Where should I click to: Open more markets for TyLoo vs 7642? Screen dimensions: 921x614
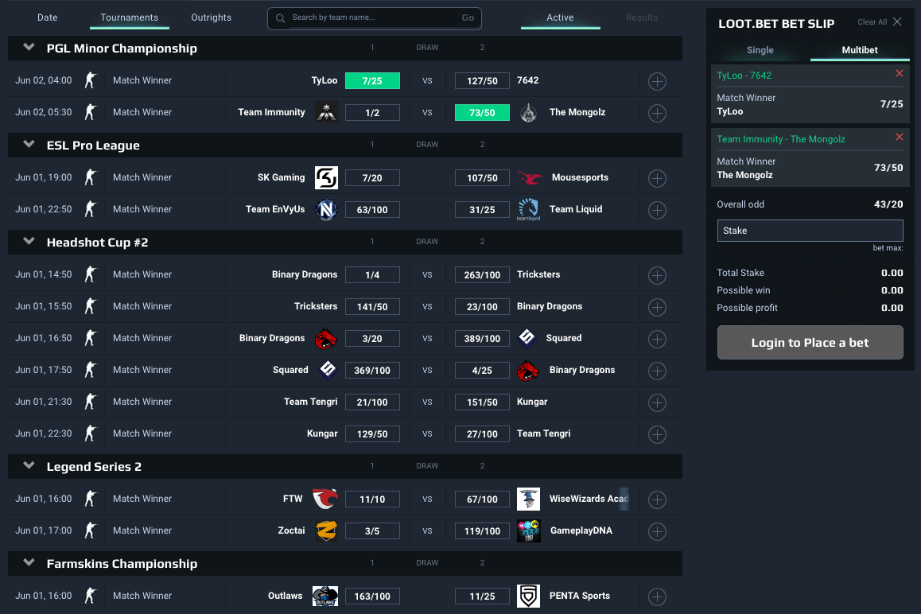click(x=657, y=81)
